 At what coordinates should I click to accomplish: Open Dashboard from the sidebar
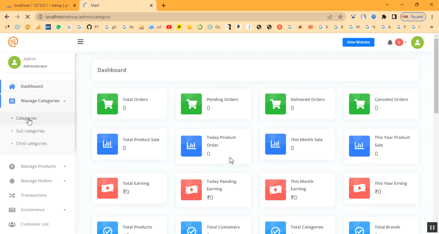coord(32,86)
